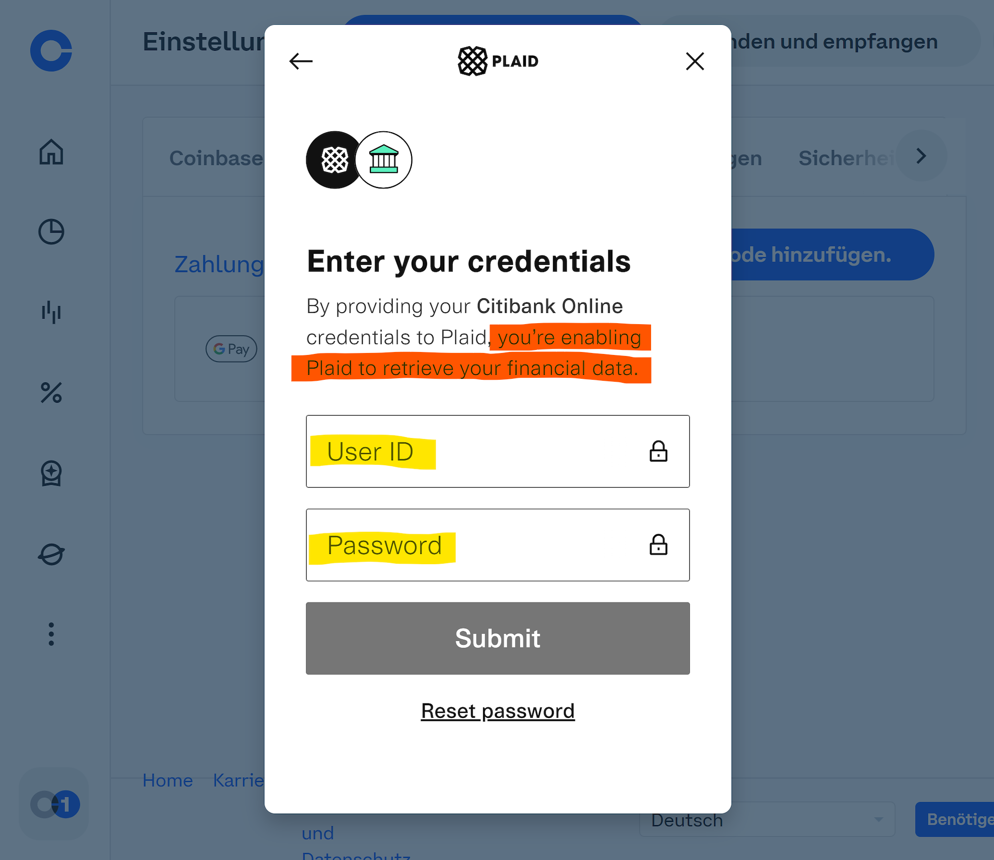Click the learning rewards badge icon
This screenshot has width=994, height=860.
pyautogui.click(x=51, y=473)
